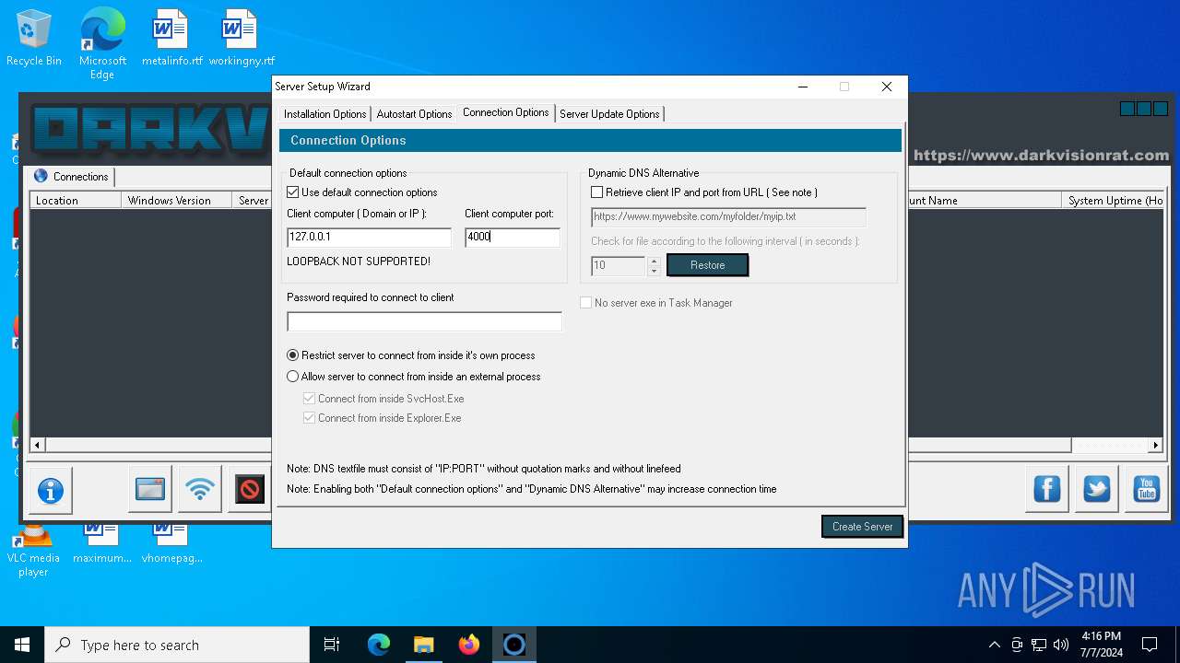1180x663 pixels.
Task: Switch to Server Update Options tab
Action: (609, 114)
